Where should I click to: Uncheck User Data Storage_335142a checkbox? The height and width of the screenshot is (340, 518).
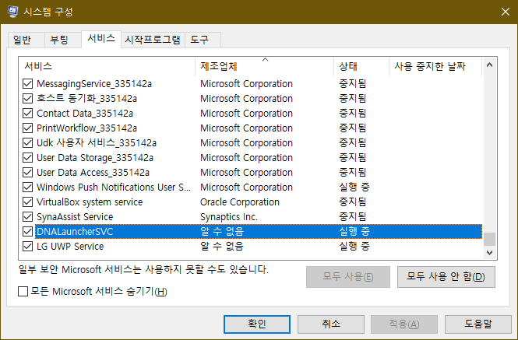[28, 158]
